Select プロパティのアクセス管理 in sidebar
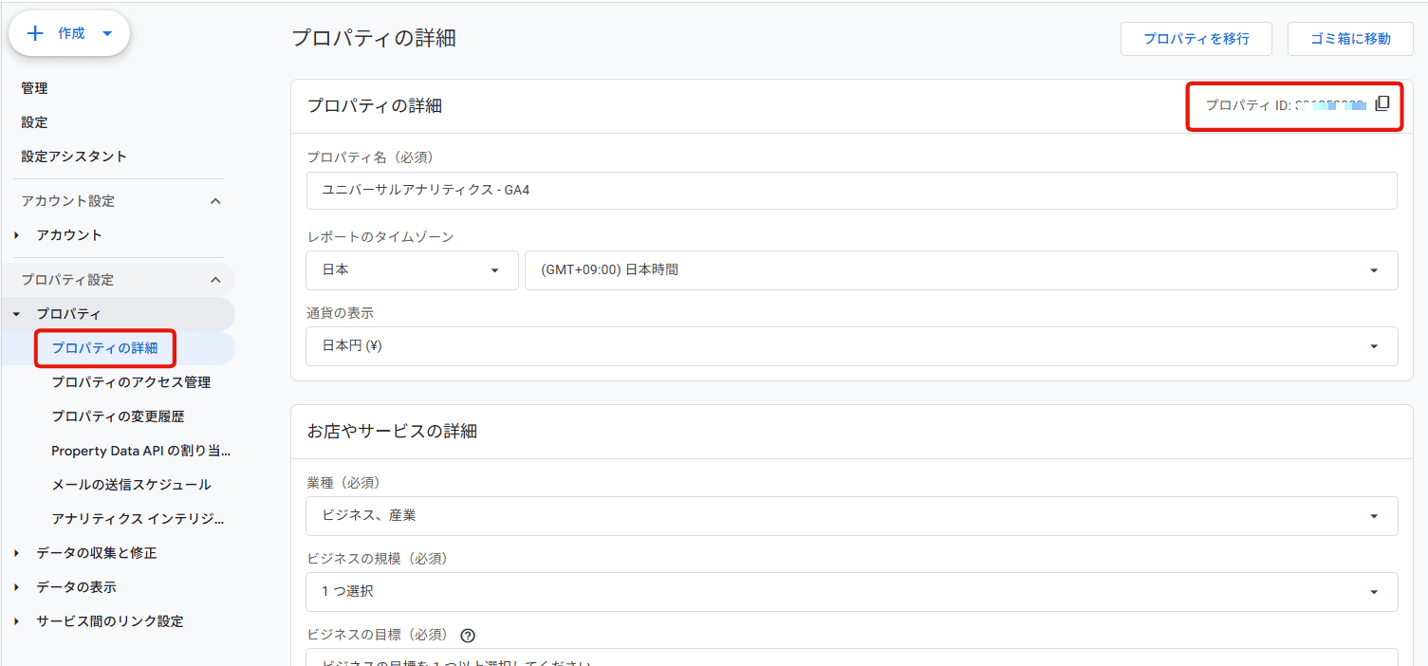The image size is (1428, 666). (x=131, y=382)
